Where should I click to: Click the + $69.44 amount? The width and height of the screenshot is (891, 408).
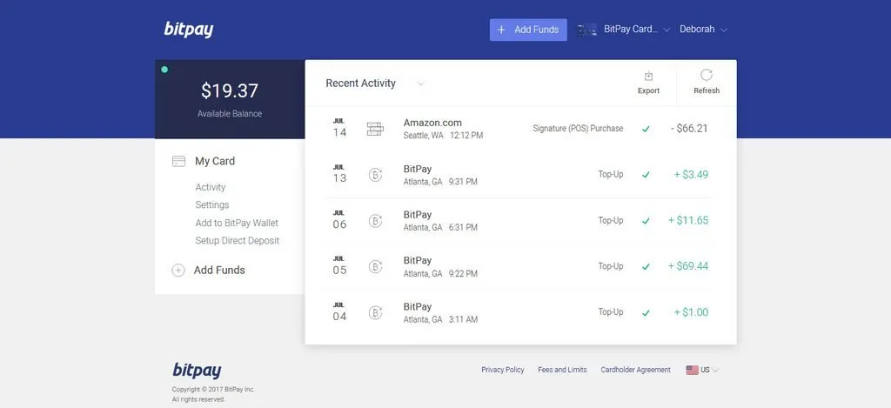[688, 266]
